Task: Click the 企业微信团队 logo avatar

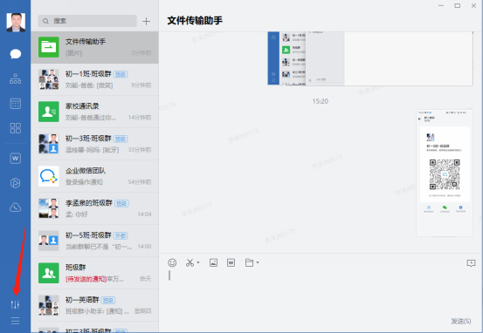Action: pos(49,176)
